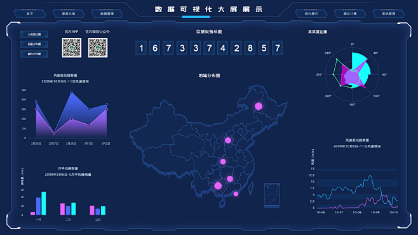418x235 pixels.
Task: Click the 10-06 label on wind-speed axis
Action: 321,212
